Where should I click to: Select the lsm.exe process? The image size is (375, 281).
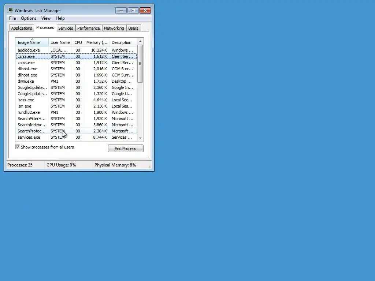click(76, 106)
